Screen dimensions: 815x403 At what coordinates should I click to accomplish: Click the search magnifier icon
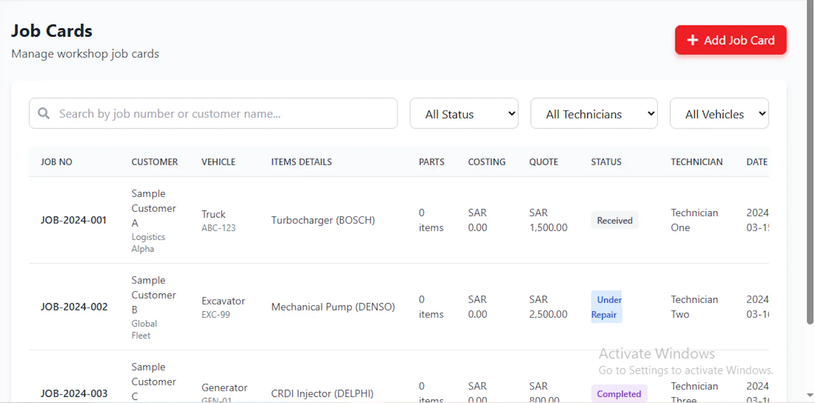click(44, 113)
